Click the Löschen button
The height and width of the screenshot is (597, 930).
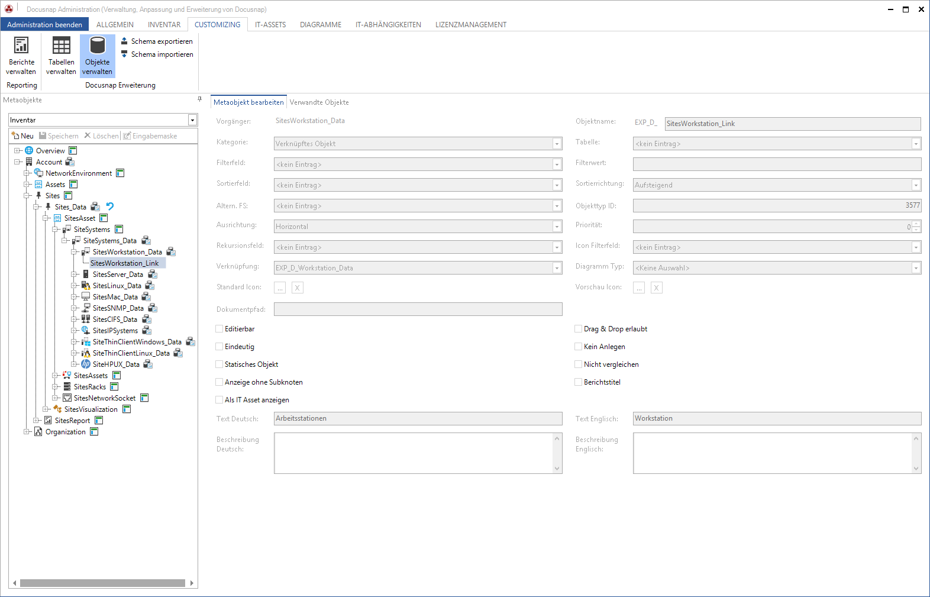pyautogui.click(x=102, y=136)
